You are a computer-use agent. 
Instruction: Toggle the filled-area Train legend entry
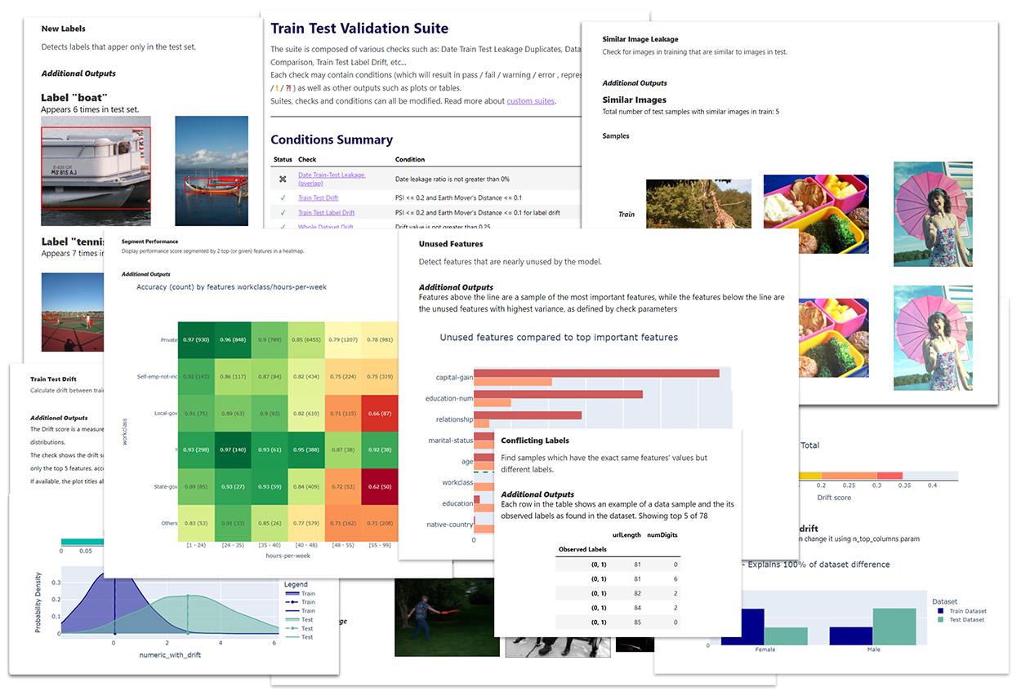pos(299,594)
